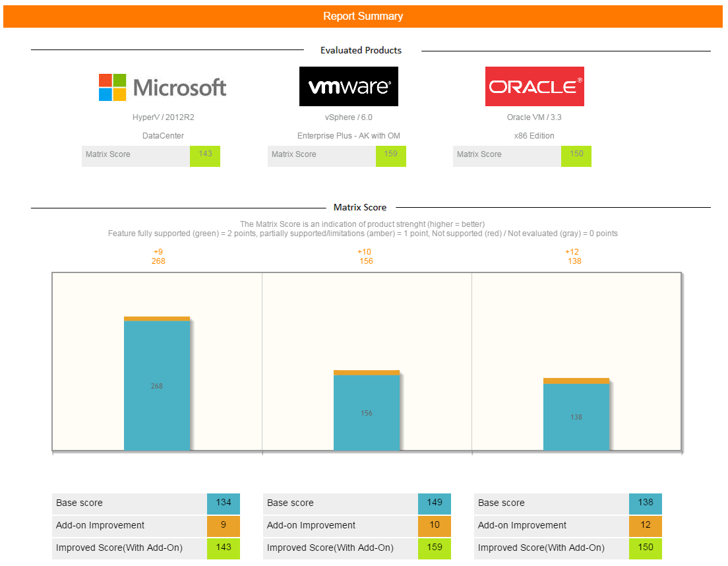Select the blue 134 Base score cell
The image size is (728, 566).
pyautogui.click(x=224, y=504)
